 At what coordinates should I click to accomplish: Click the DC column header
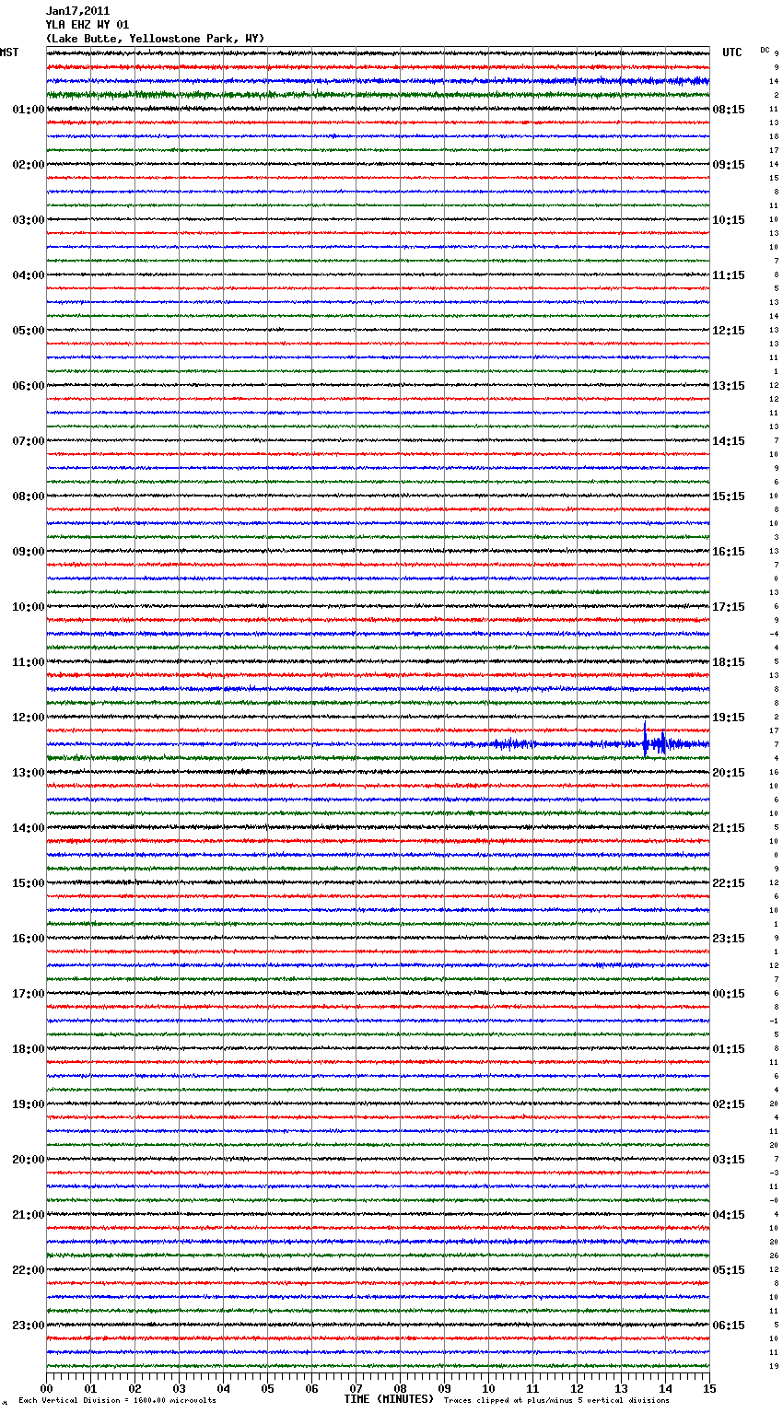tap(765, 50)
